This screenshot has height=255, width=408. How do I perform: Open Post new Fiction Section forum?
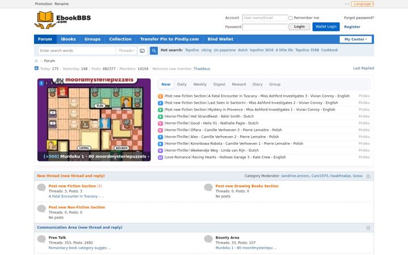coord(73,186)
